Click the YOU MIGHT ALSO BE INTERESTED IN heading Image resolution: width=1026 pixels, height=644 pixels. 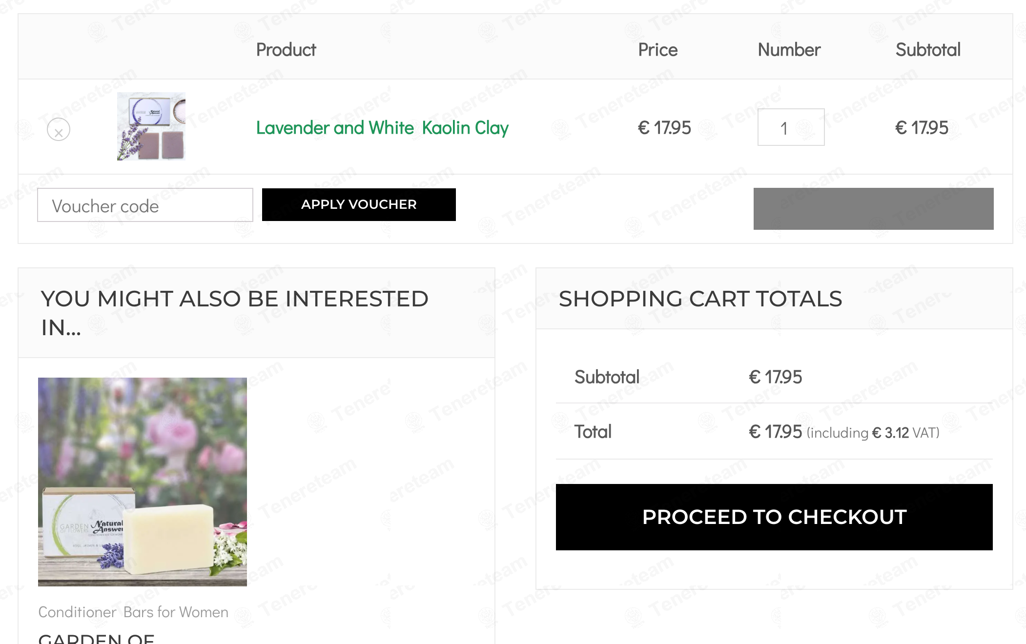tap(234, 313)
